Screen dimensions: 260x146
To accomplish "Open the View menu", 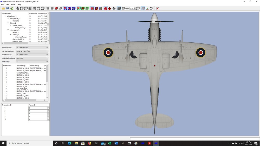I will coord(7,5).
